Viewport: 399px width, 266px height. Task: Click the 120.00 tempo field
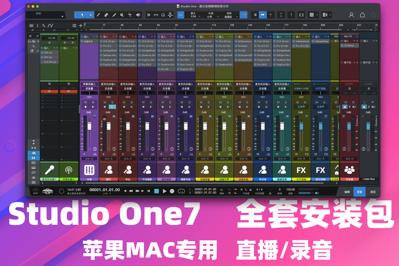click(x=290, y=189)
